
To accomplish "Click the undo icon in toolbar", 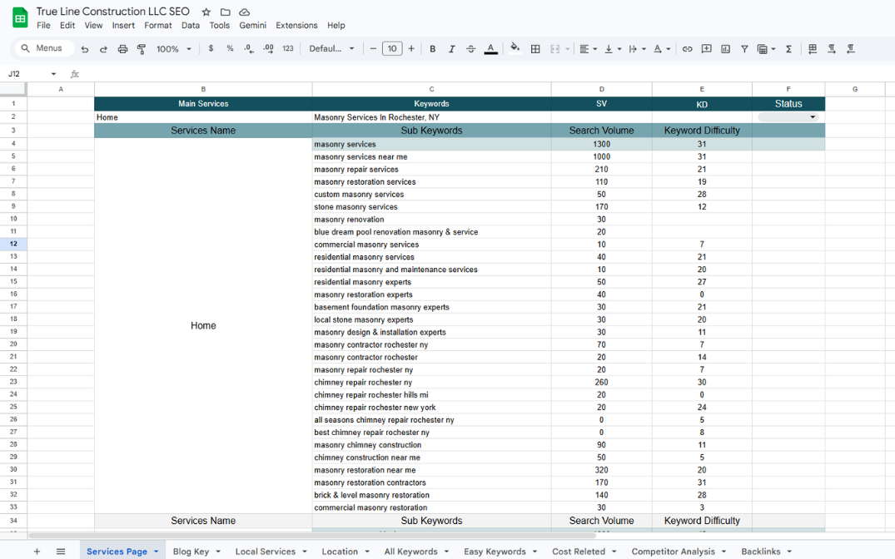I will 85,49.
